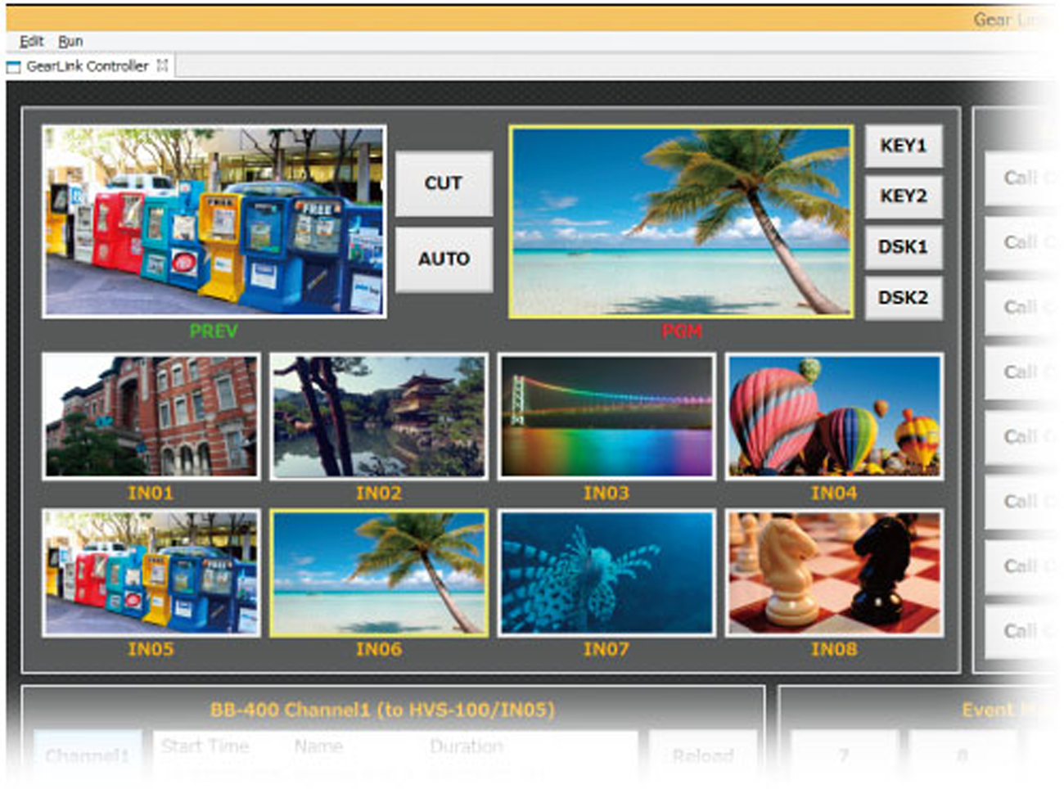The height and width of the screenshot is (789, 1064).
Task: Choose the IN03 rainbow bridge input
Action: point(606,417)
